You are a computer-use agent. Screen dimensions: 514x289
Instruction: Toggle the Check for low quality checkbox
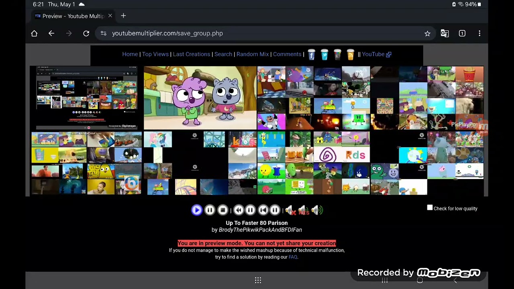430,208
